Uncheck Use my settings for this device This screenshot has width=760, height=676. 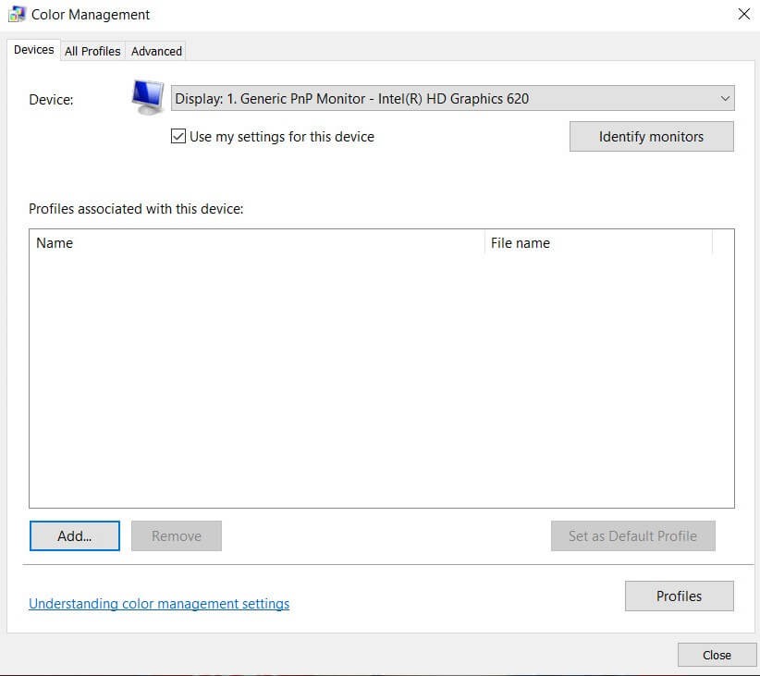tap(178, 137)
